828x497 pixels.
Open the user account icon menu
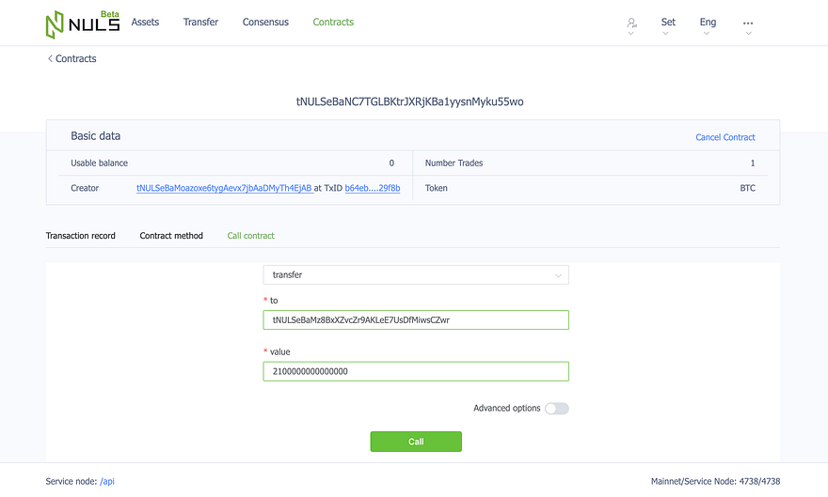[x=631, y=23]
